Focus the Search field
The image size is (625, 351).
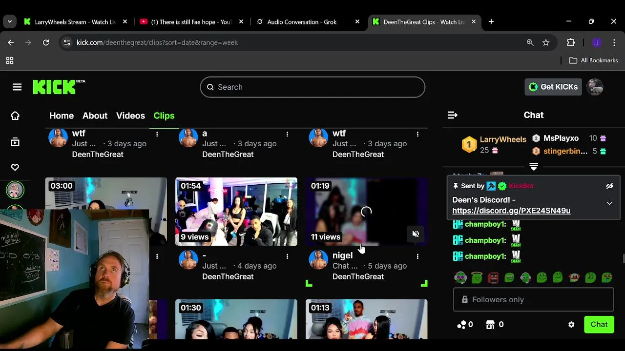point(312,87)
